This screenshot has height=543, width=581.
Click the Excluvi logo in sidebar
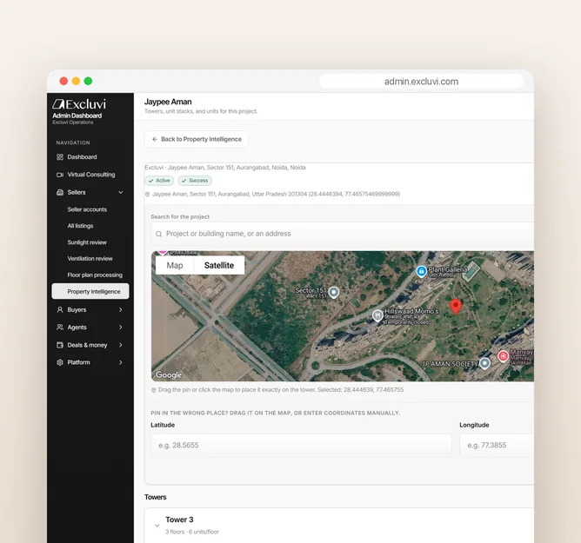tap(79, 104)
